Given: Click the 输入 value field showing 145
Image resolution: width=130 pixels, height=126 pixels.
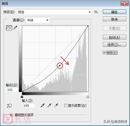Looking at the screenshot, I should pos(28,105).
